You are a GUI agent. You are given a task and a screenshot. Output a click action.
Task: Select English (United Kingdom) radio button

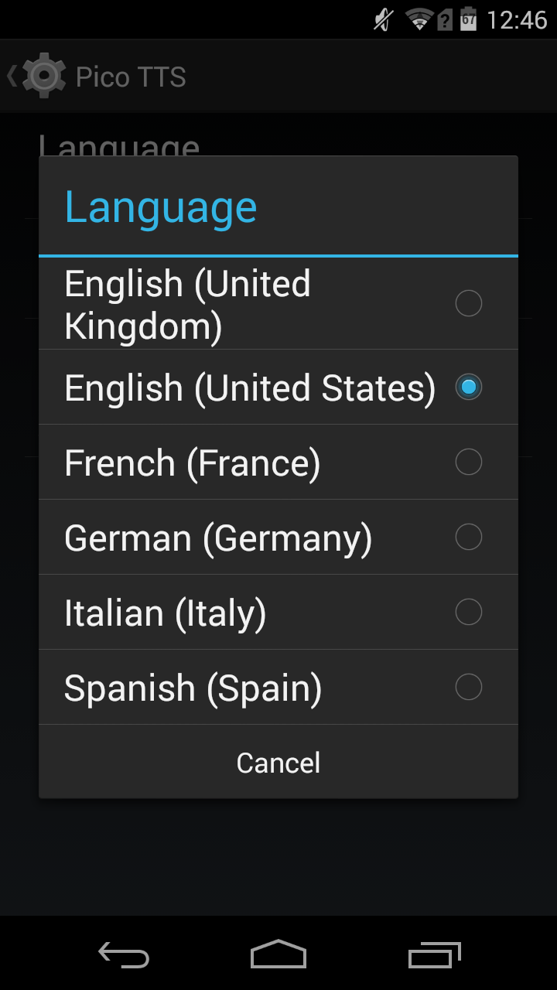(x=469, y=303)
